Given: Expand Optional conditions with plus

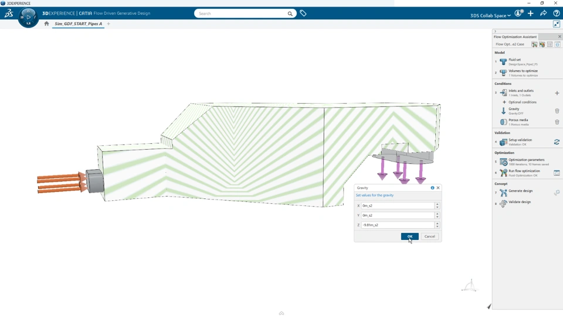Looking at the screenshot, I should coord(504,102).
